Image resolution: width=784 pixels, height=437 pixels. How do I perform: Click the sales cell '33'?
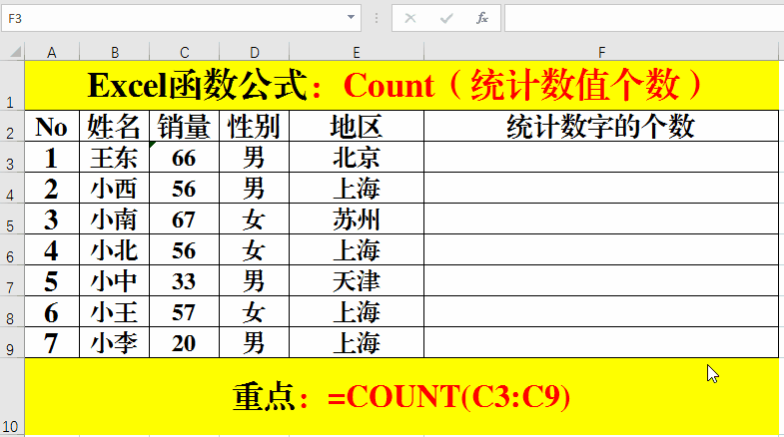coord(185,280)
